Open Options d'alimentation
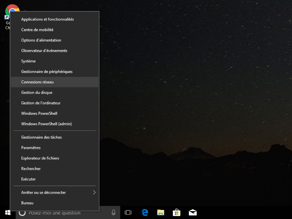The image size is (292, 219). coord(54,40)
